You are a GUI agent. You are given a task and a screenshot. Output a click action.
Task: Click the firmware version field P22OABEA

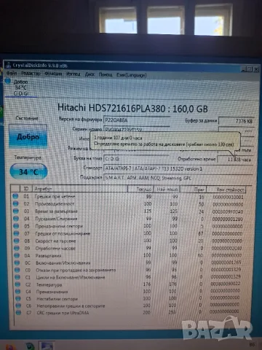137,120
